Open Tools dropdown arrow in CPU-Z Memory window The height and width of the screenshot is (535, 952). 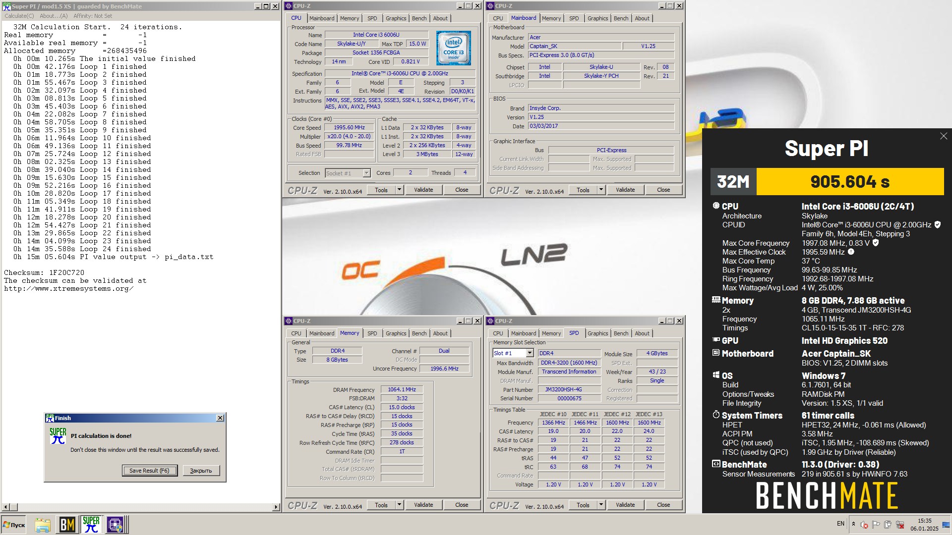pos(399,505)
